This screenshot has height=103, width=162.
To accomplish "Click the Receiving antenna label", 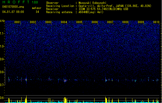I will pyautogui.click(x=59, y=12).
